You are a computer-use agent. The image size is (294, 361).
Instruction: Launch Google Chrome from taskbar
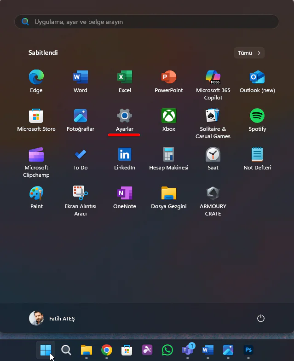107,350
